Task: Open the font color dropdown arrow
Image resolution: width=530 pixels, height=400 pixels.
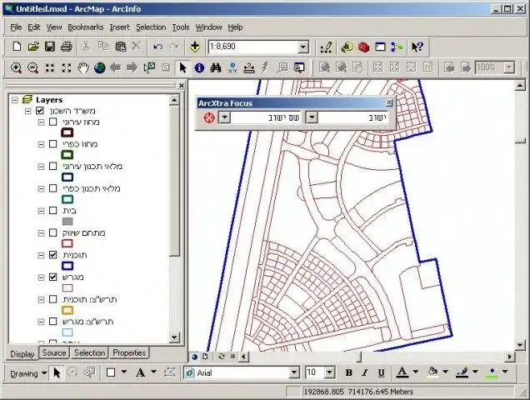Action: [415, 372]
